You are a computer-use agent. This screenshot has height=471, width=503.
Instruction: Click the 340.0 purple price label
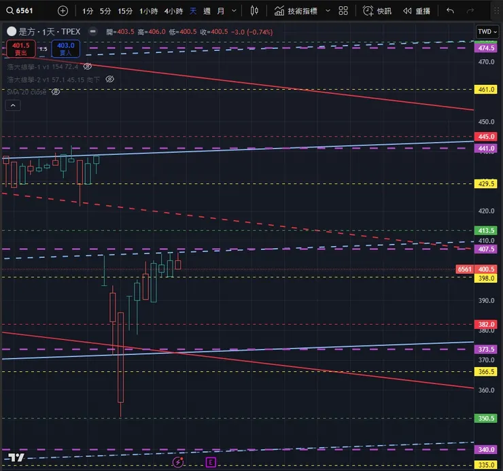[486, 449]
